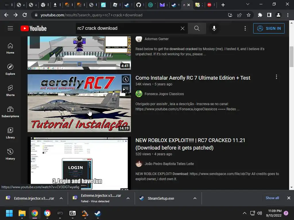Close the downloads bar
This screenshot has width=294, height=220.
[289, 198]
